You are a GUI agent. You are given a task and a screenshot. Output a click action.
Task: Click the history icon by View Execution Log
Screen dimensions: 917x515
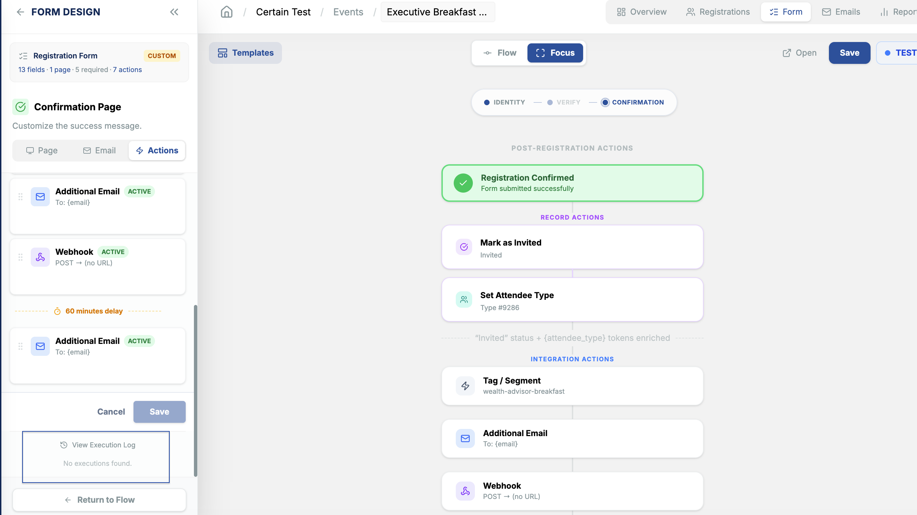tap(64, 445)
